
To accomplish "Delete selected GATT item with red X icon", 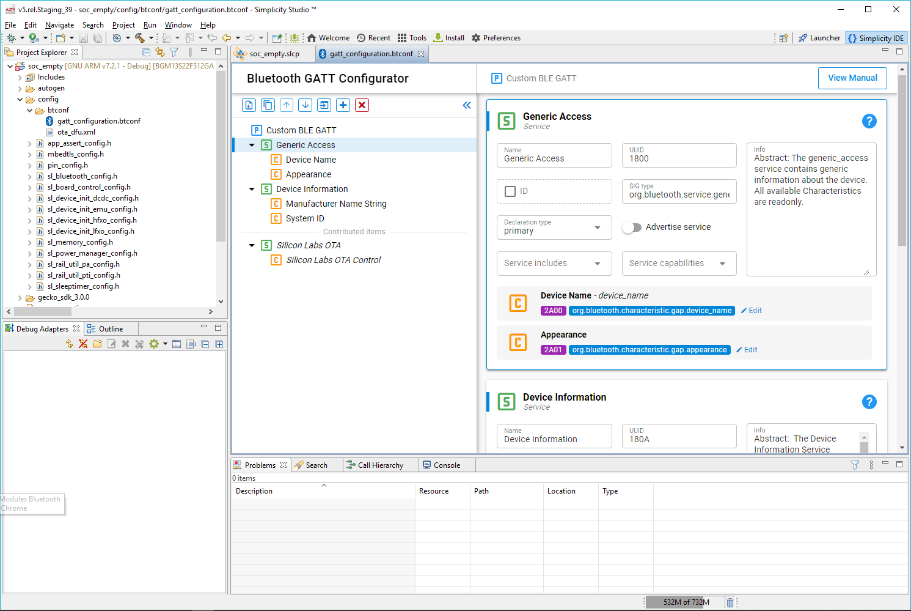I will [362, 105].
